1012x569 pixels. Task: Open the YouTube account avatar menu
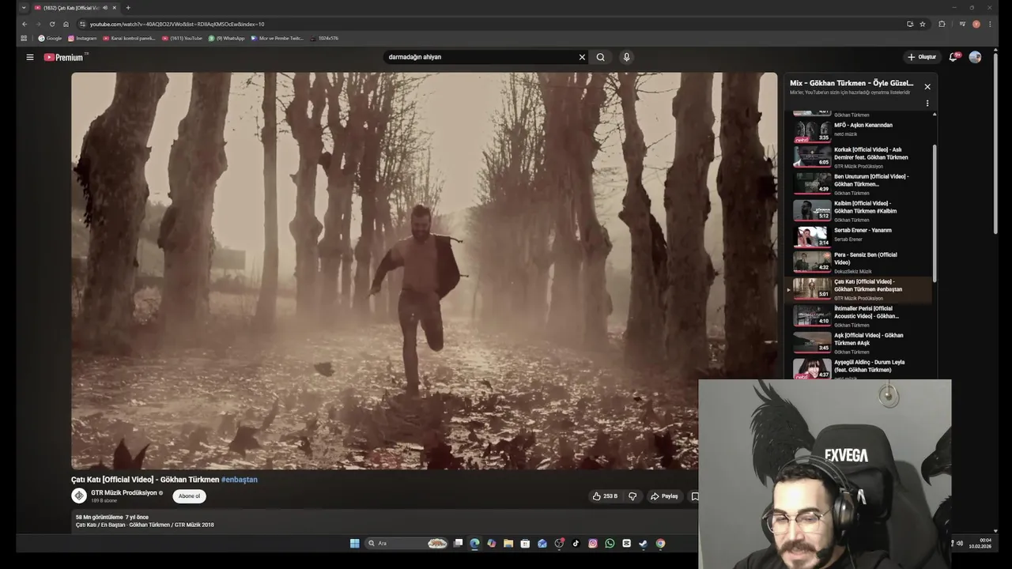tap(975, 57)
